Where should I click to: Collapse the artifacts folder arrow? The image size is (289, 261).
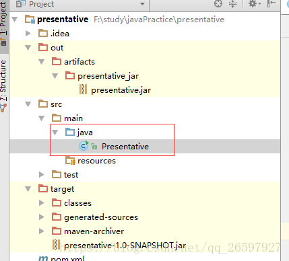(x=42, y=62)
